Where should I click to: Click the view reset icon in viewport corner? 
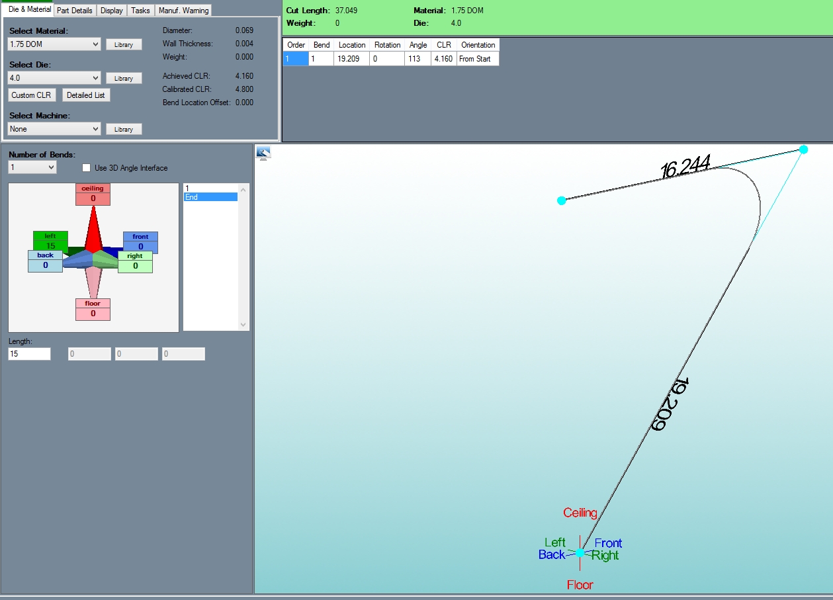click(263, 153)
